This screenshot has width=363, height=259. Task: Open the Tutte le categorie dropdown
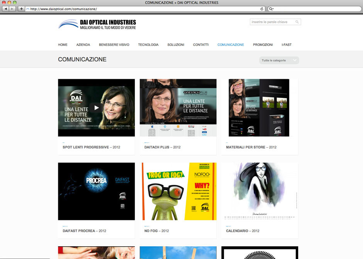point(279,61)
